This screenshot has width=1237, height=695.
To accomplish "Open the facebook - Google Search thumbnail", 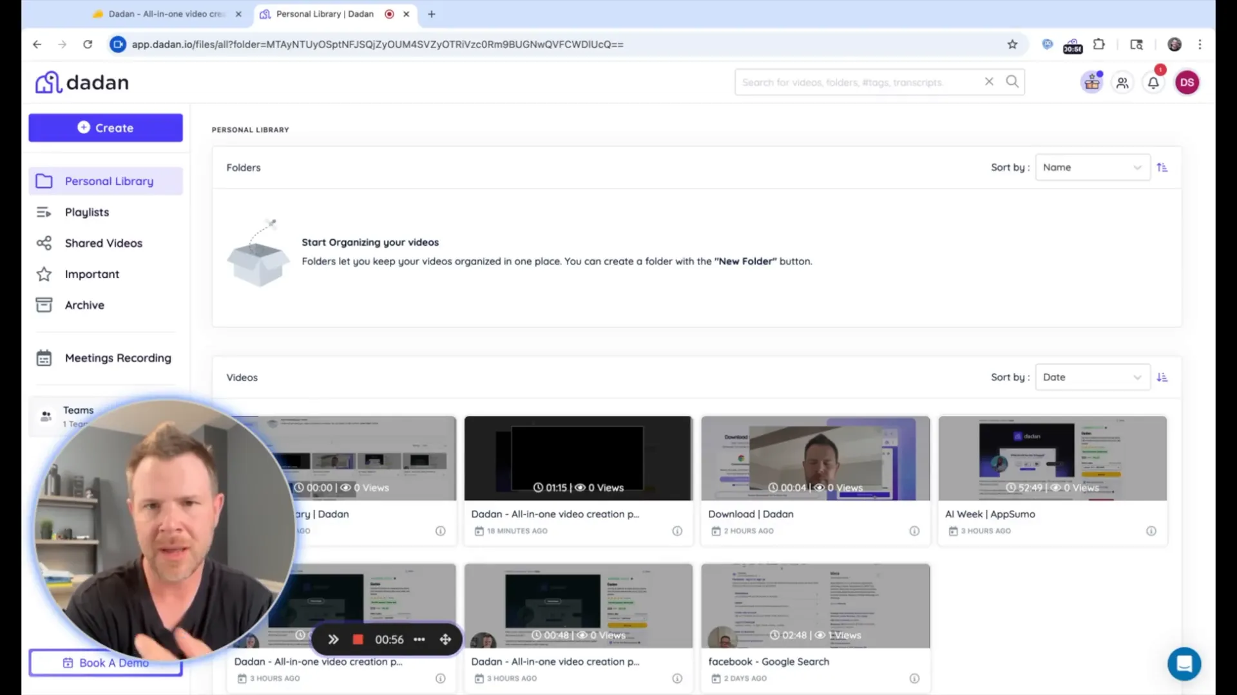I will pyautogui.click(x=816, y=606).
